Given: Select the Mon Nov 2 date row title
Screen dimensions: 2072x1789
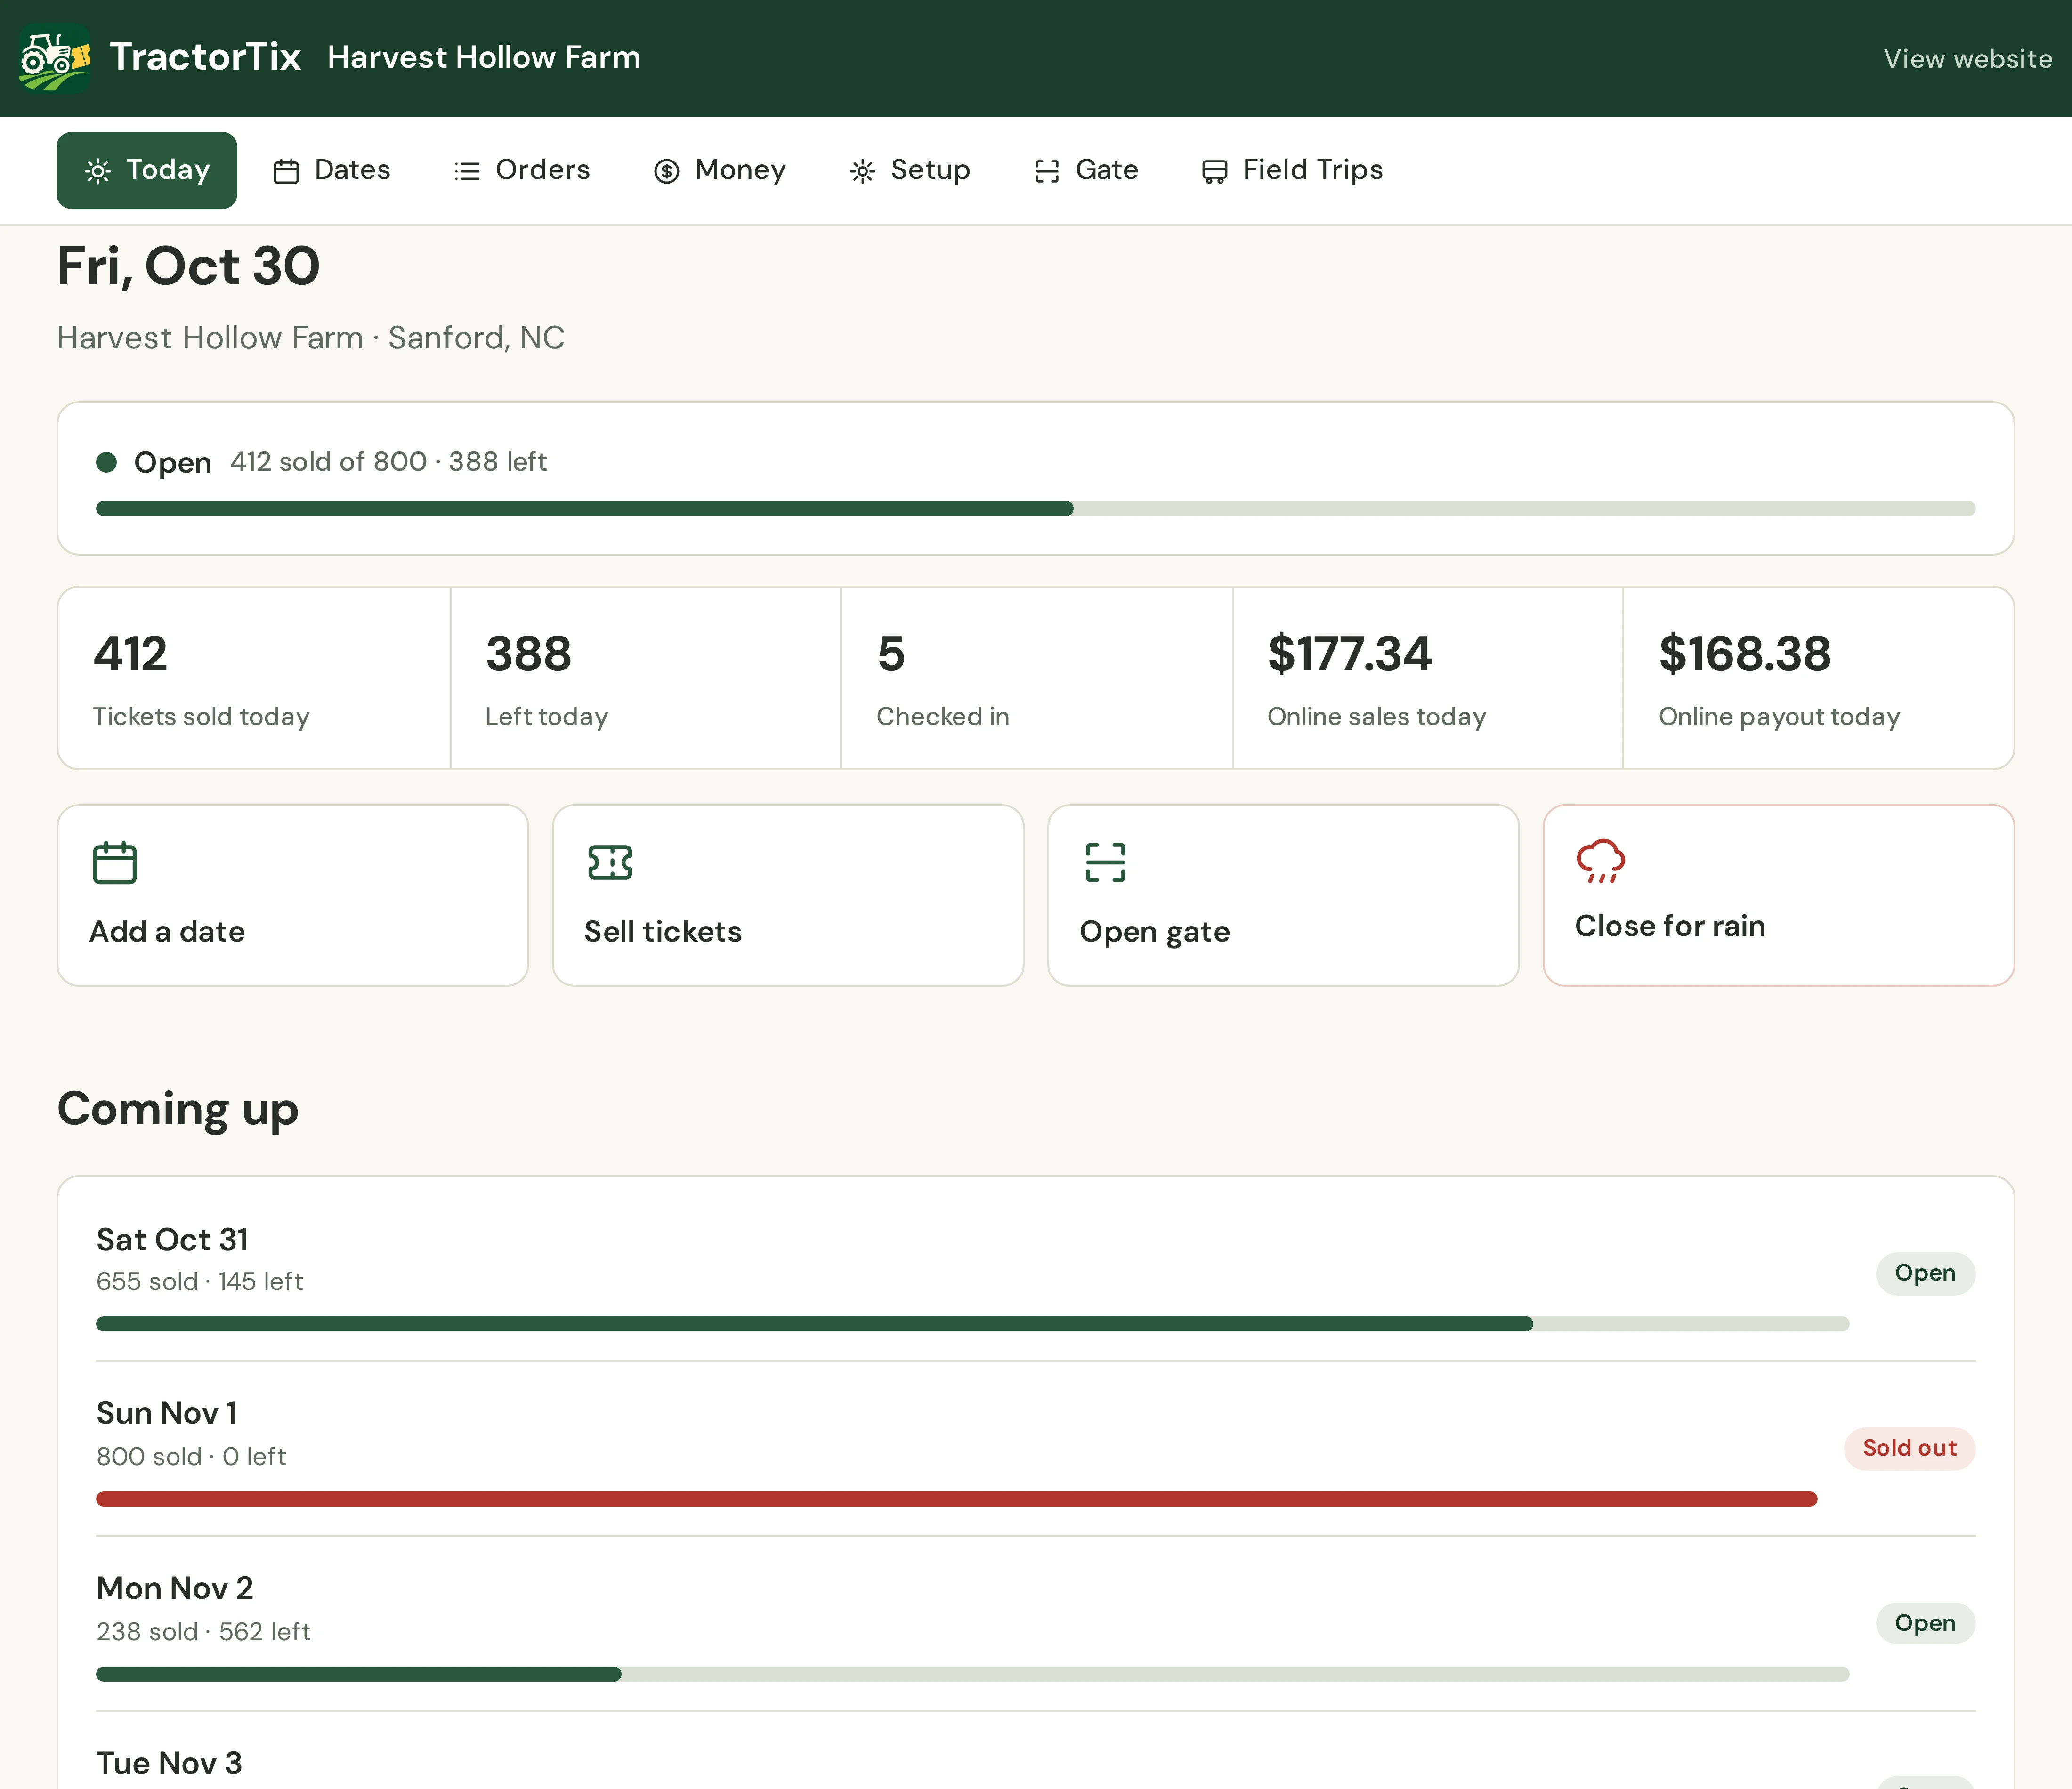Looking at the screenshot, I should pyautogui.click(x=175, y=1588).
